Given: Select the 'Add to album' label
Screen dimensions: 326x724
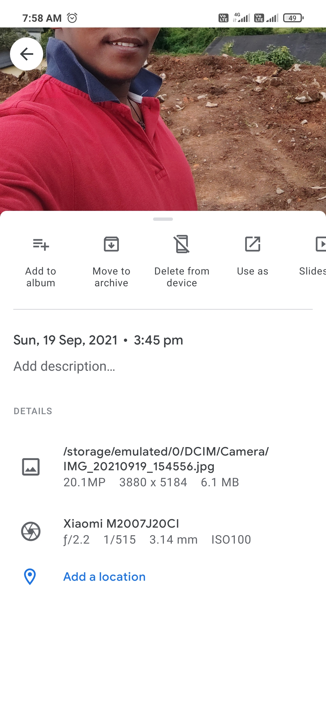Looking at the screenshot, I should tap(41, 277).
